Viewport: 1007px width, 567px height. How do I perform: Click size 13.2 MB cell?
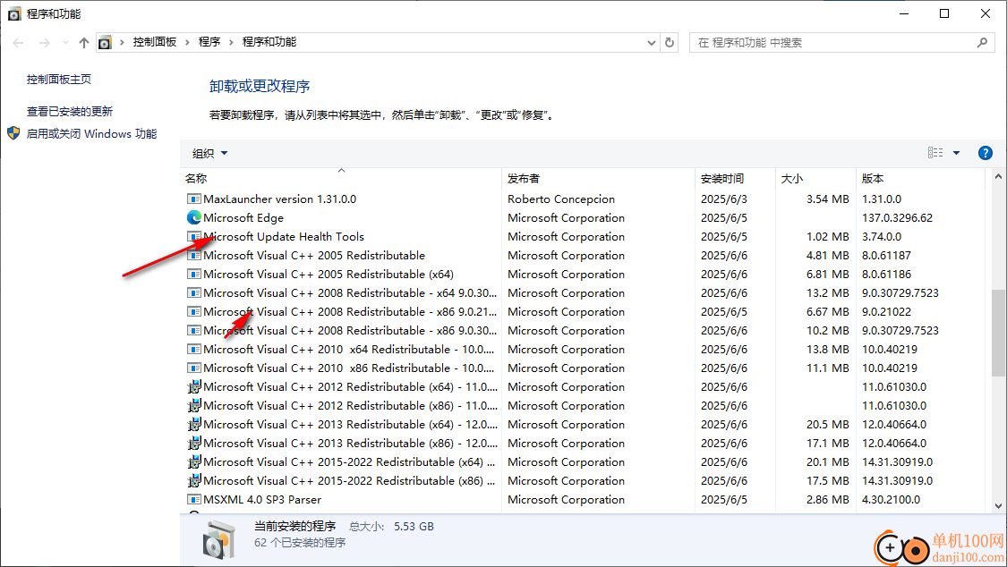[x=828, y=292]
